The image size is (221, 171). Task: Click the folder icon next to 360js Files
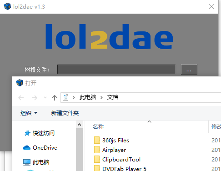(97, 140)
